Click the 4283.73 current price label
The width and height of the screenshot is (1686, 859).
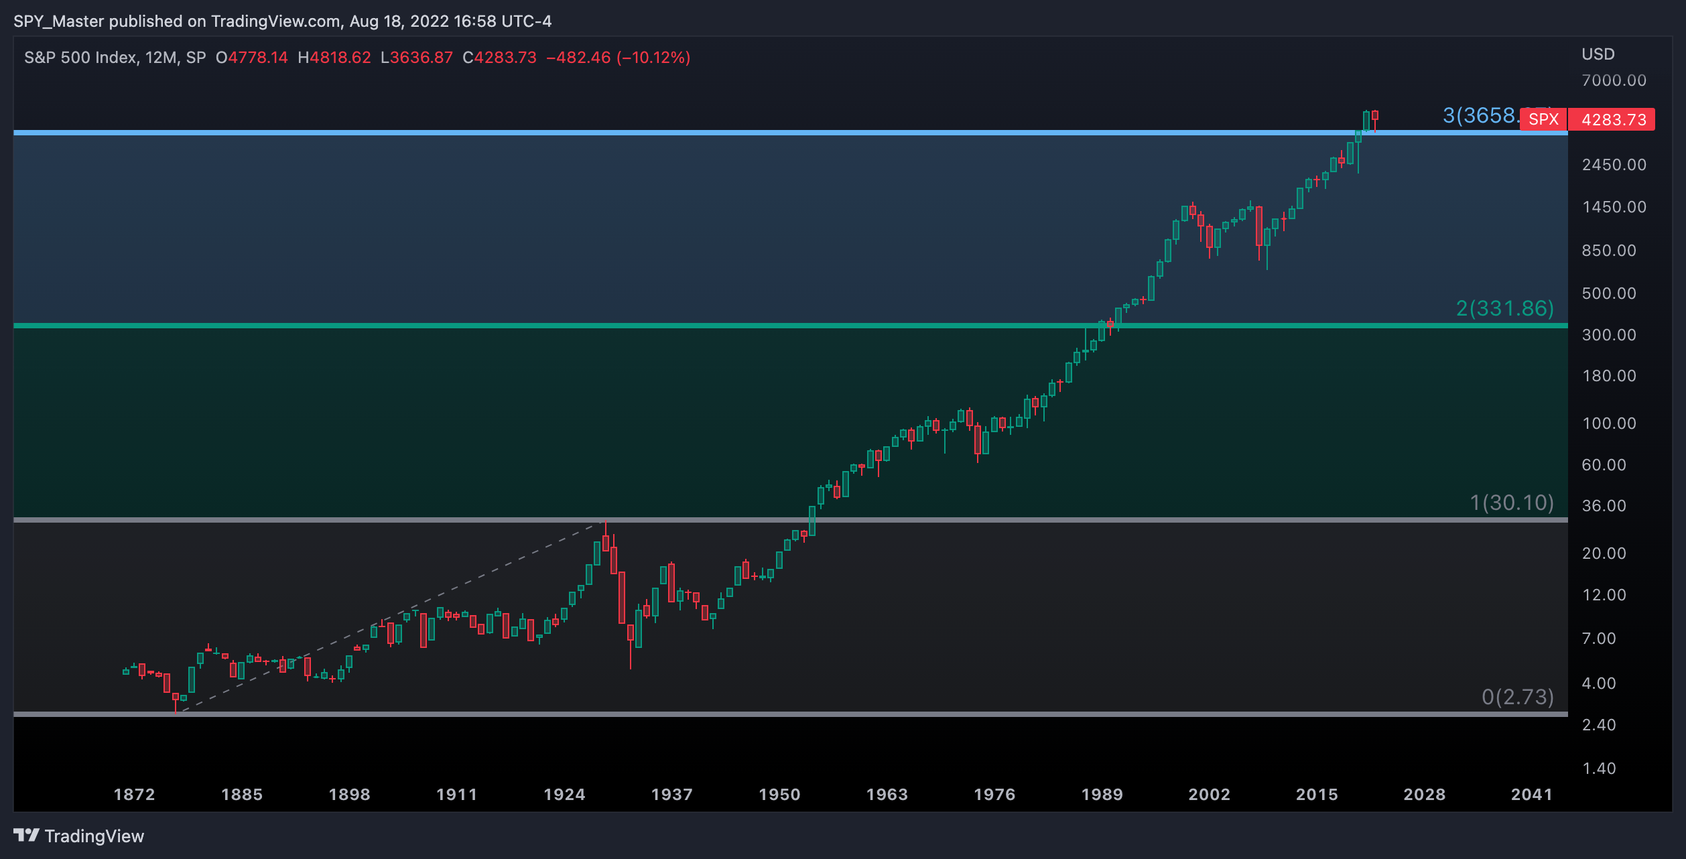[x=1613, y=119]
